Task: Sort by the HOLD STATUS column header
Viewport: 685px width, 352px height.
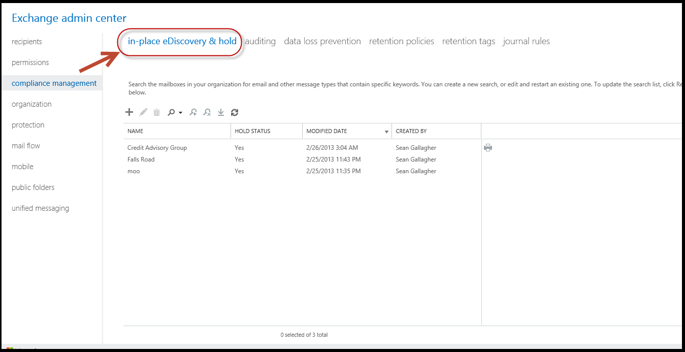Action: point(267,131)
